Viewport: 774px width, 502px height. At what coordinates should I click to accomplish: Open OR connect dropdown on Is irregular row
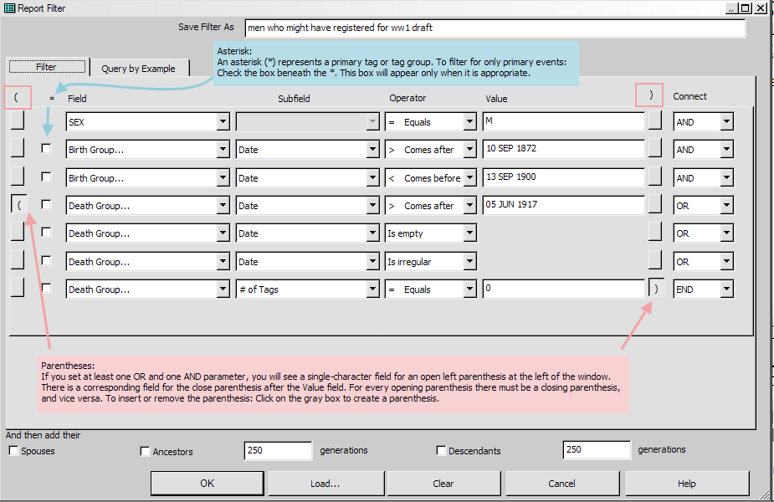pyautogui.click(x=726, y=261)
